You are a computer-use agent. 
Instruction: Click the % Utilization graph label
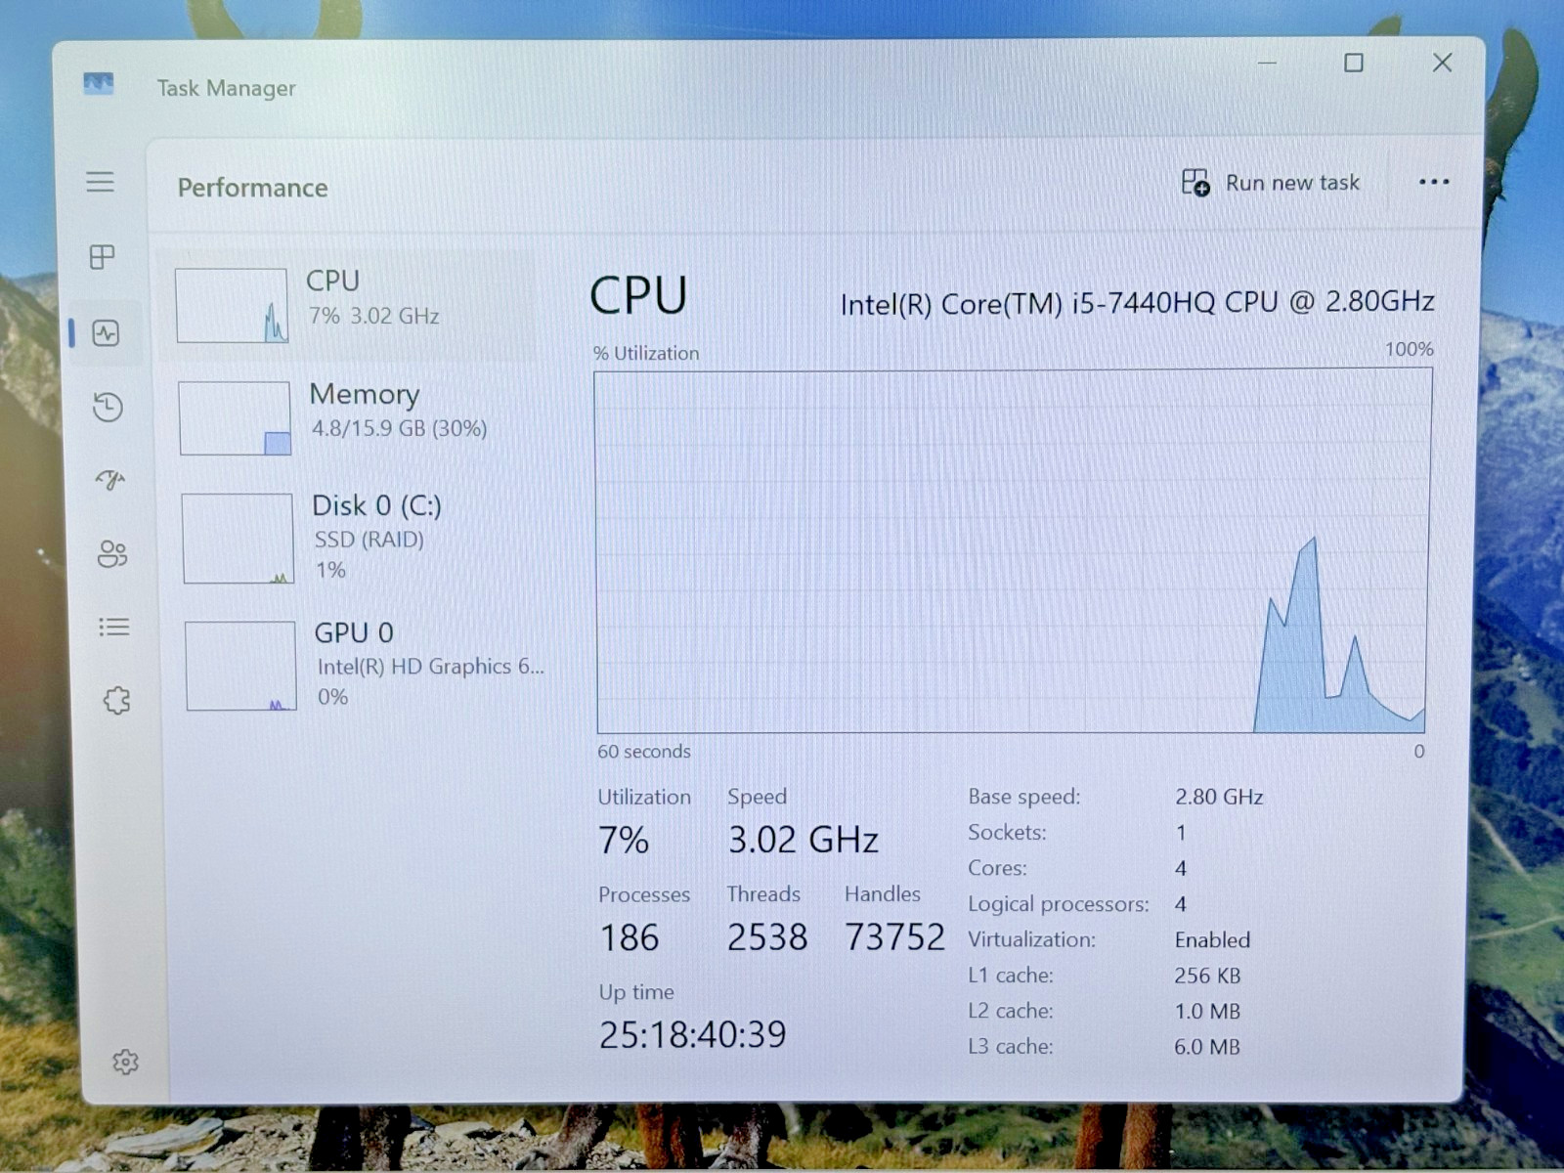coord(646,353)
